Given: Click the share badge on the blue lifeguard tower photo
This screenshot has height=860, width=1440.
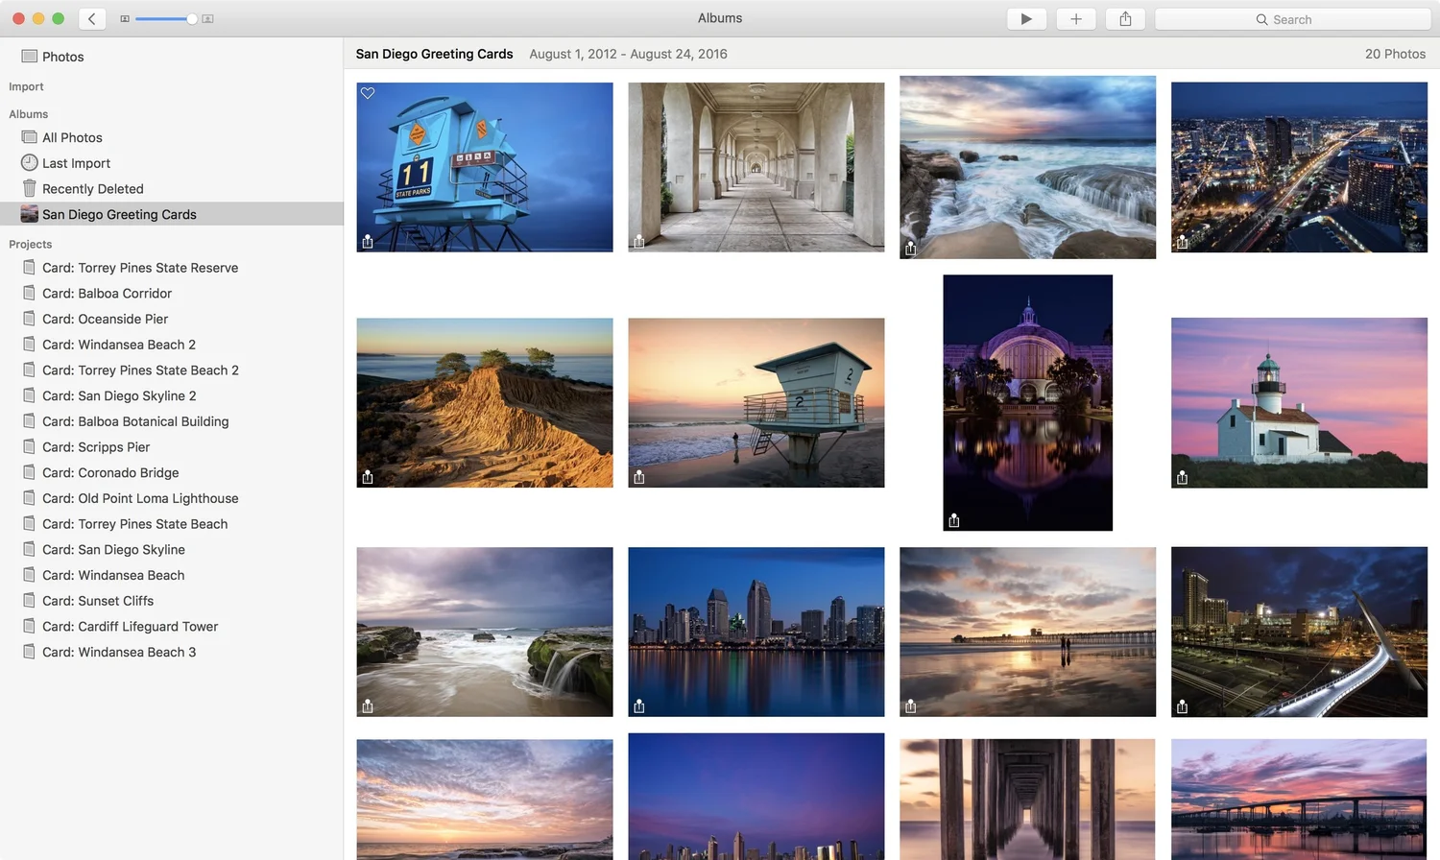Looking at the screenshot, I should click(368, 243).
